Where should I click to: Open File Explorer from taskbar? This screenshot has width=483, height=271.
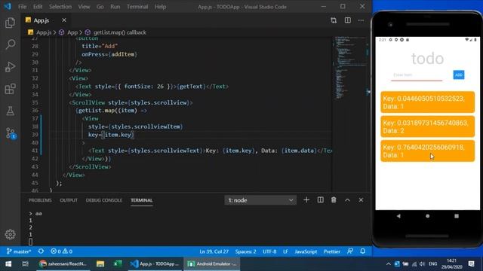(x=100, y=264)
